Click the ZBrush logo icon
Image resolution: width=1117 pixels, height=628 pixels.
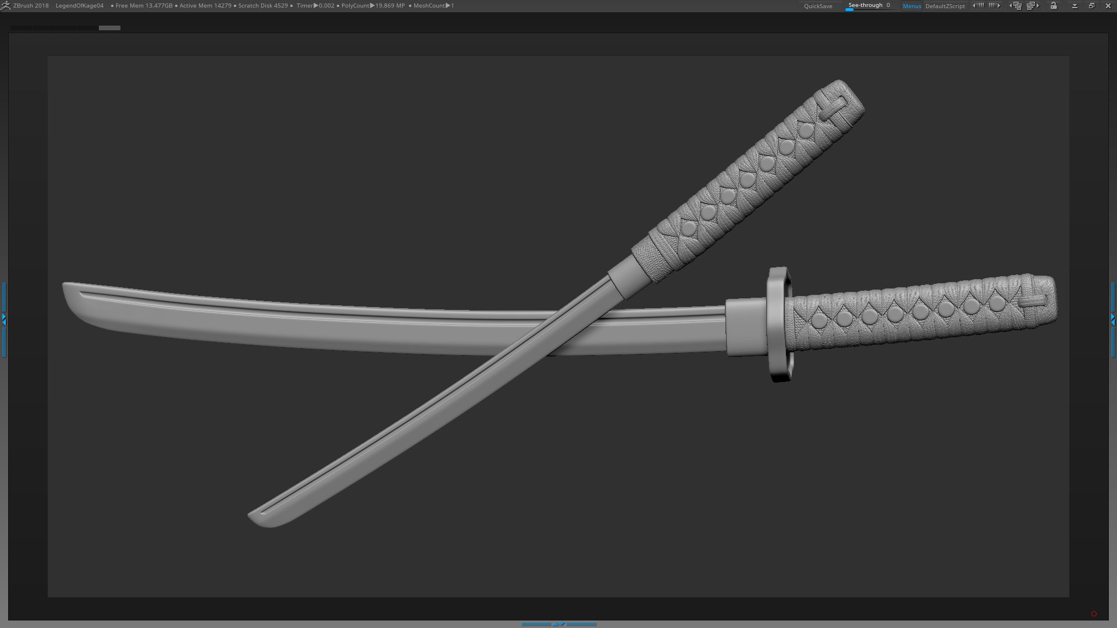coord(5,6)
